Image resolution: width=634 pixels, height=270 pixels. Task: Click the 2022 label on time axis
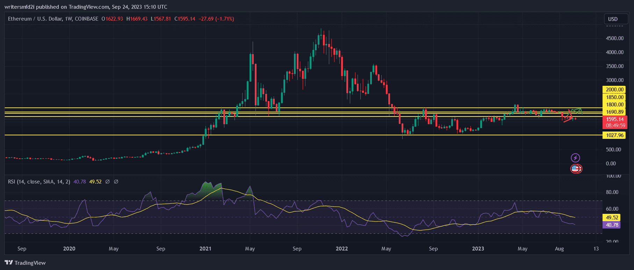click(341, 249)
